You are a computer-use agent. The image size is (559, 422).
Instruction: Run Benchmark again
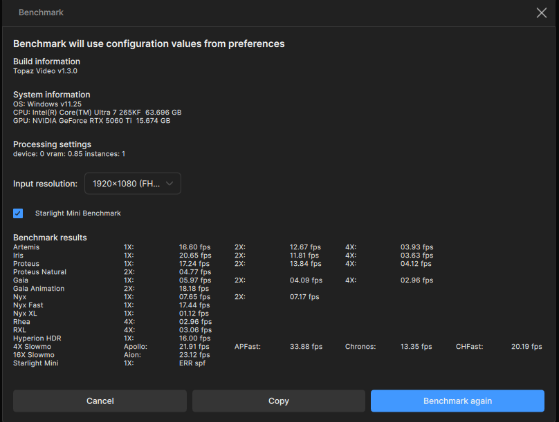(457, 401)
